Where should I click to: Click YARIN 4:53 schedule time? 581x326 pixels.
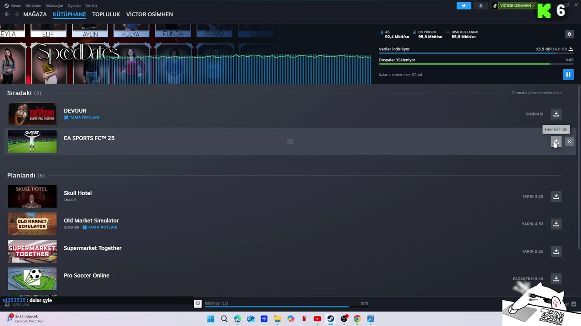532,224
